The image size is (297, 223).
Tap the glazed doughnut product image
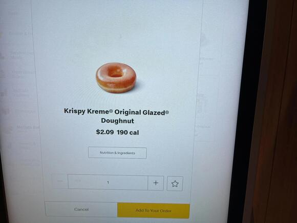pyautogui.click(x=116, y=77)
